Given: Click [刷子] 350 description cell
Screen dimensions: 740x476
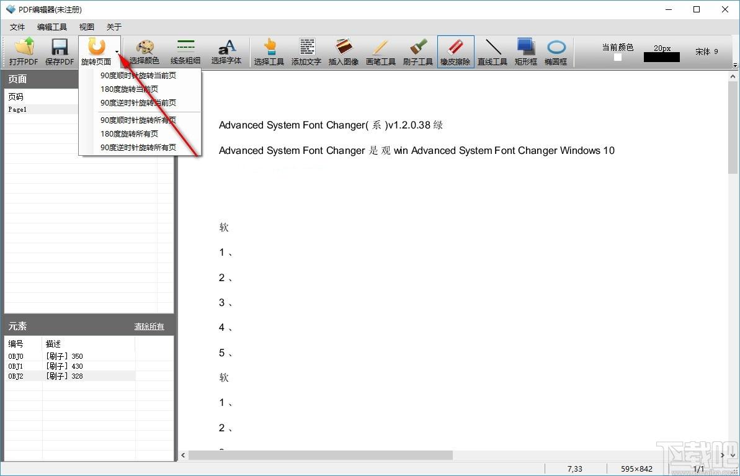Looking at the screenshot, I should click(x=64, y=356).
